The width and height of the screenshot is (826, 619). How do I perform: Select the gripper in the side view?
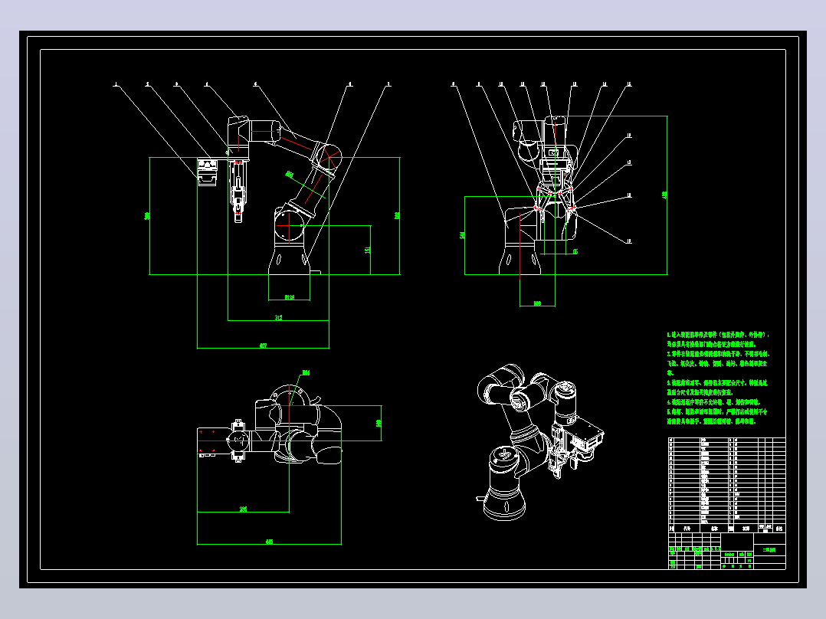[x=238, y=192]
